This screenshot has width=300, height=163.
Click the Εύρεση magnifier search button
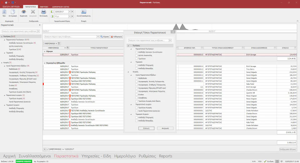point(105,37)
